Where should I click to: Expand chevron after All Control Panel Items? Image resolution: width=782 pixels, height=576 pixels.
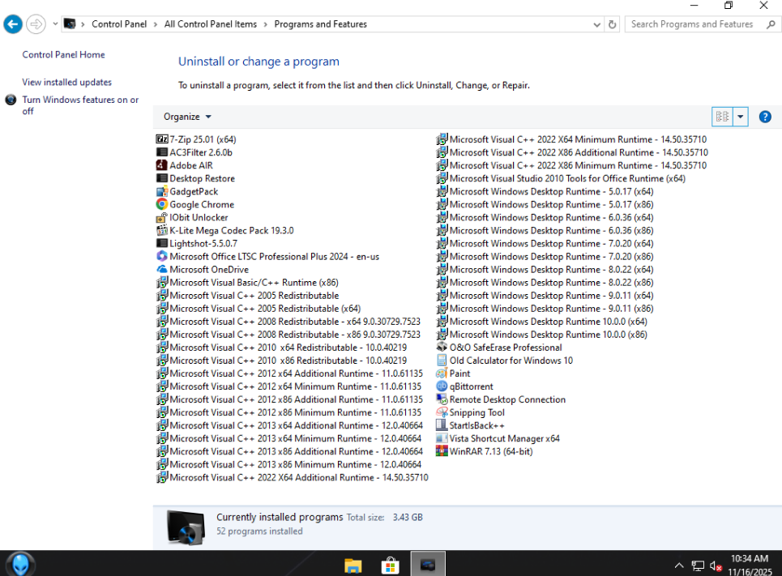coord(265,24)
